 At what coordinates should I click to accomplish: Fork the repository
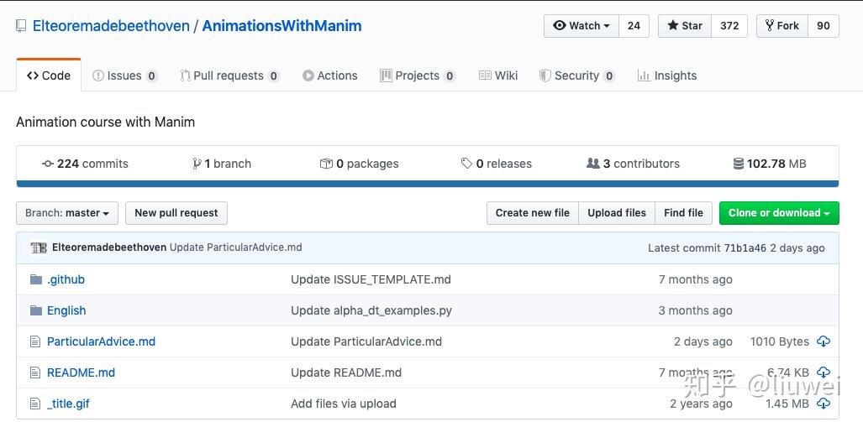coord(782,26)
